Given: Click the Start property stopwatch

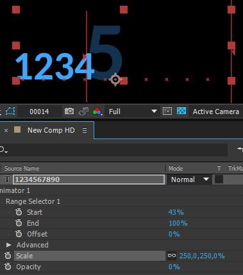Looking at the screenshot, I should click(19, 212).
